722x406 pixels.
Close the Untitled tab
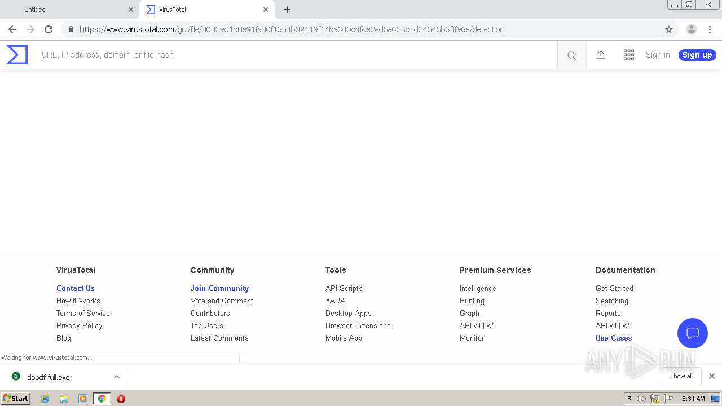(131, 10)
